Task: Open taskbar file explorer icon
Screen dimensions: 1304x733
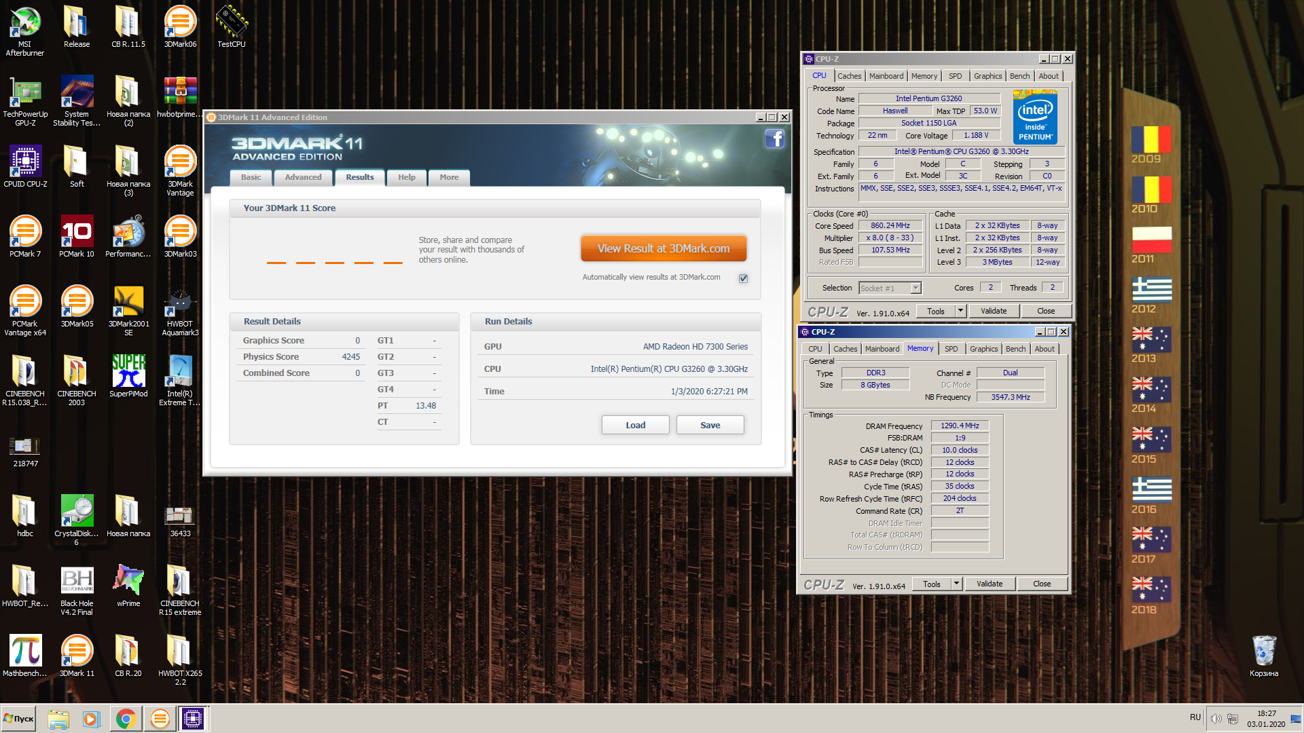Action: [x=58, y=719]
